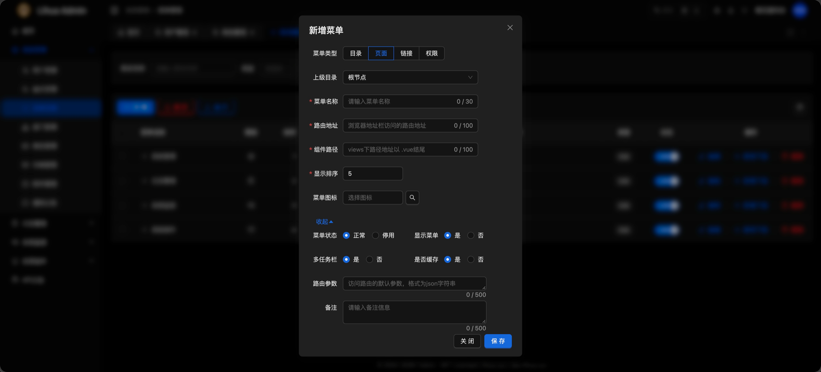Select the 目录 menu type tab
Screen dimensions: 821x372
[x=356, y=53]
